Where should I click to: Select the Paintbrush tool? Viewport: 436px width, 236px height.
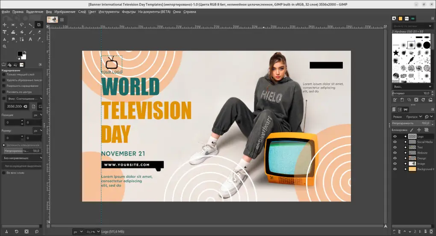tap(30, 32)
